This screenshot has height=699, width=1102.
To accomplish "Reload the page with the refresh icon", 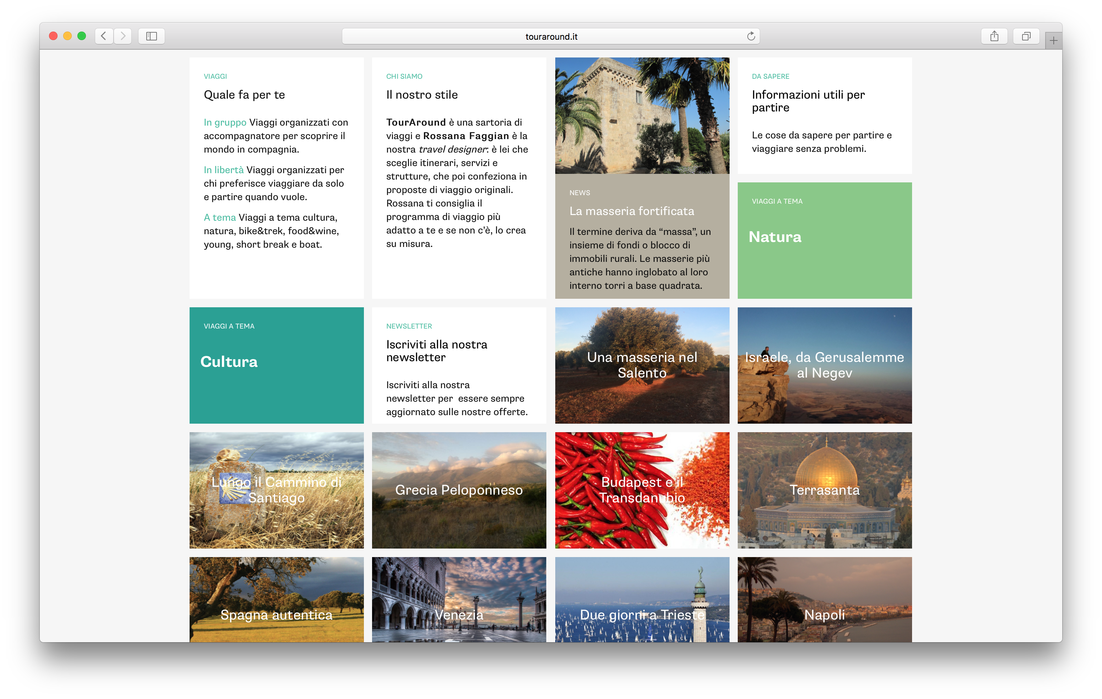I will (x=751, y=36).
